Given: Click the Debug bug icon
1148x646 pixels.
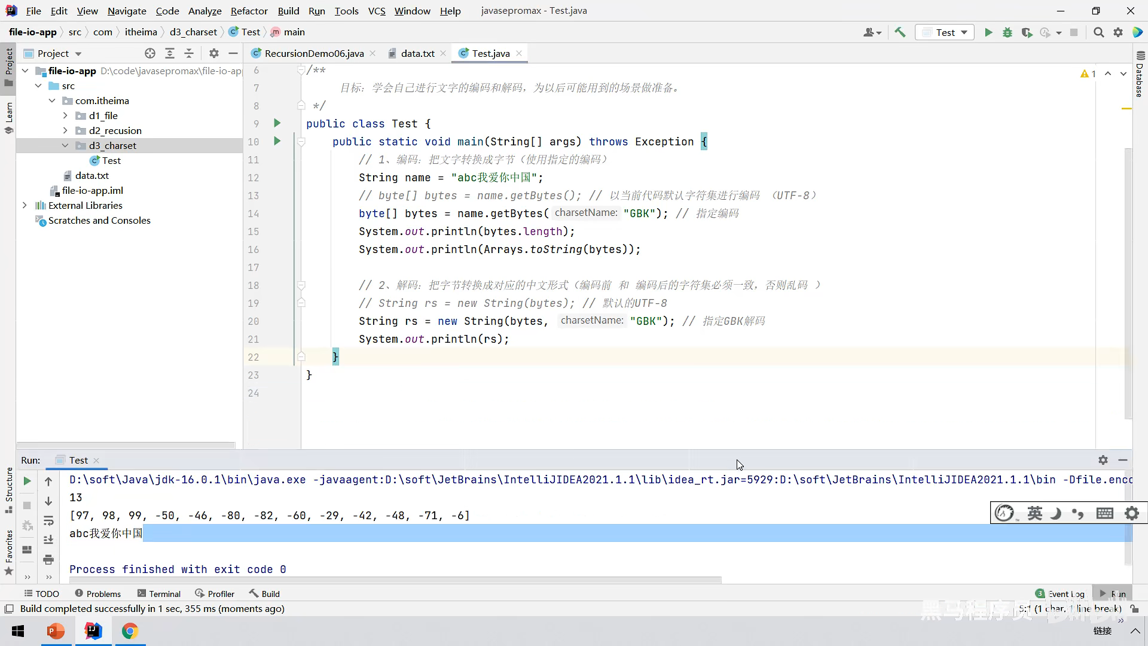Looking at the screenshot, I should tap(1007, 32).
